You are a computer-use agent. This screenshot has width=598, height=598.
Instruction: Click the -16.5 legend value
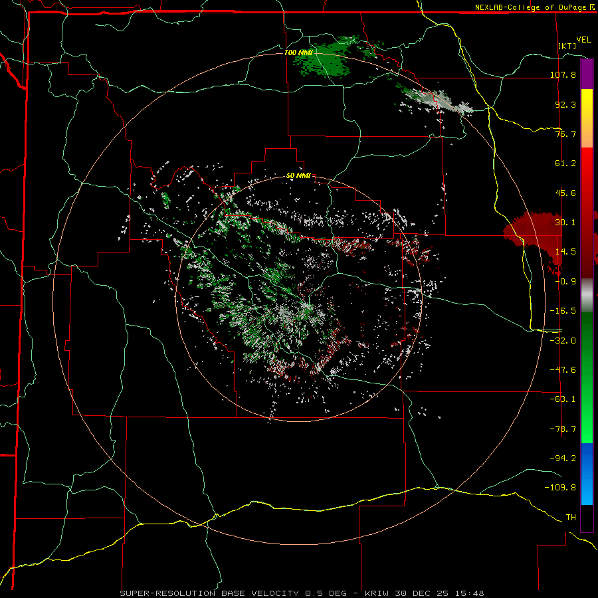pyautogui.click(x=563, y=311)
